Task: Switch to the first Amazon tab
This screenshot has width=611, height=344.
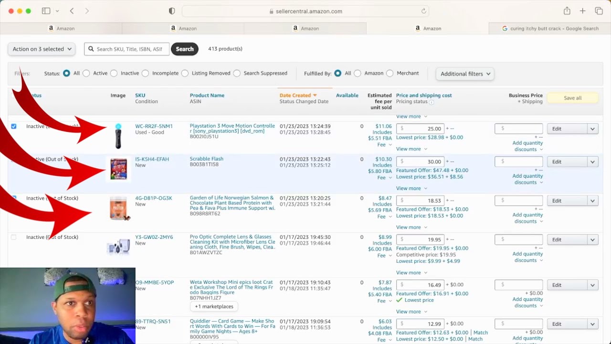Action: pos(61,28)
